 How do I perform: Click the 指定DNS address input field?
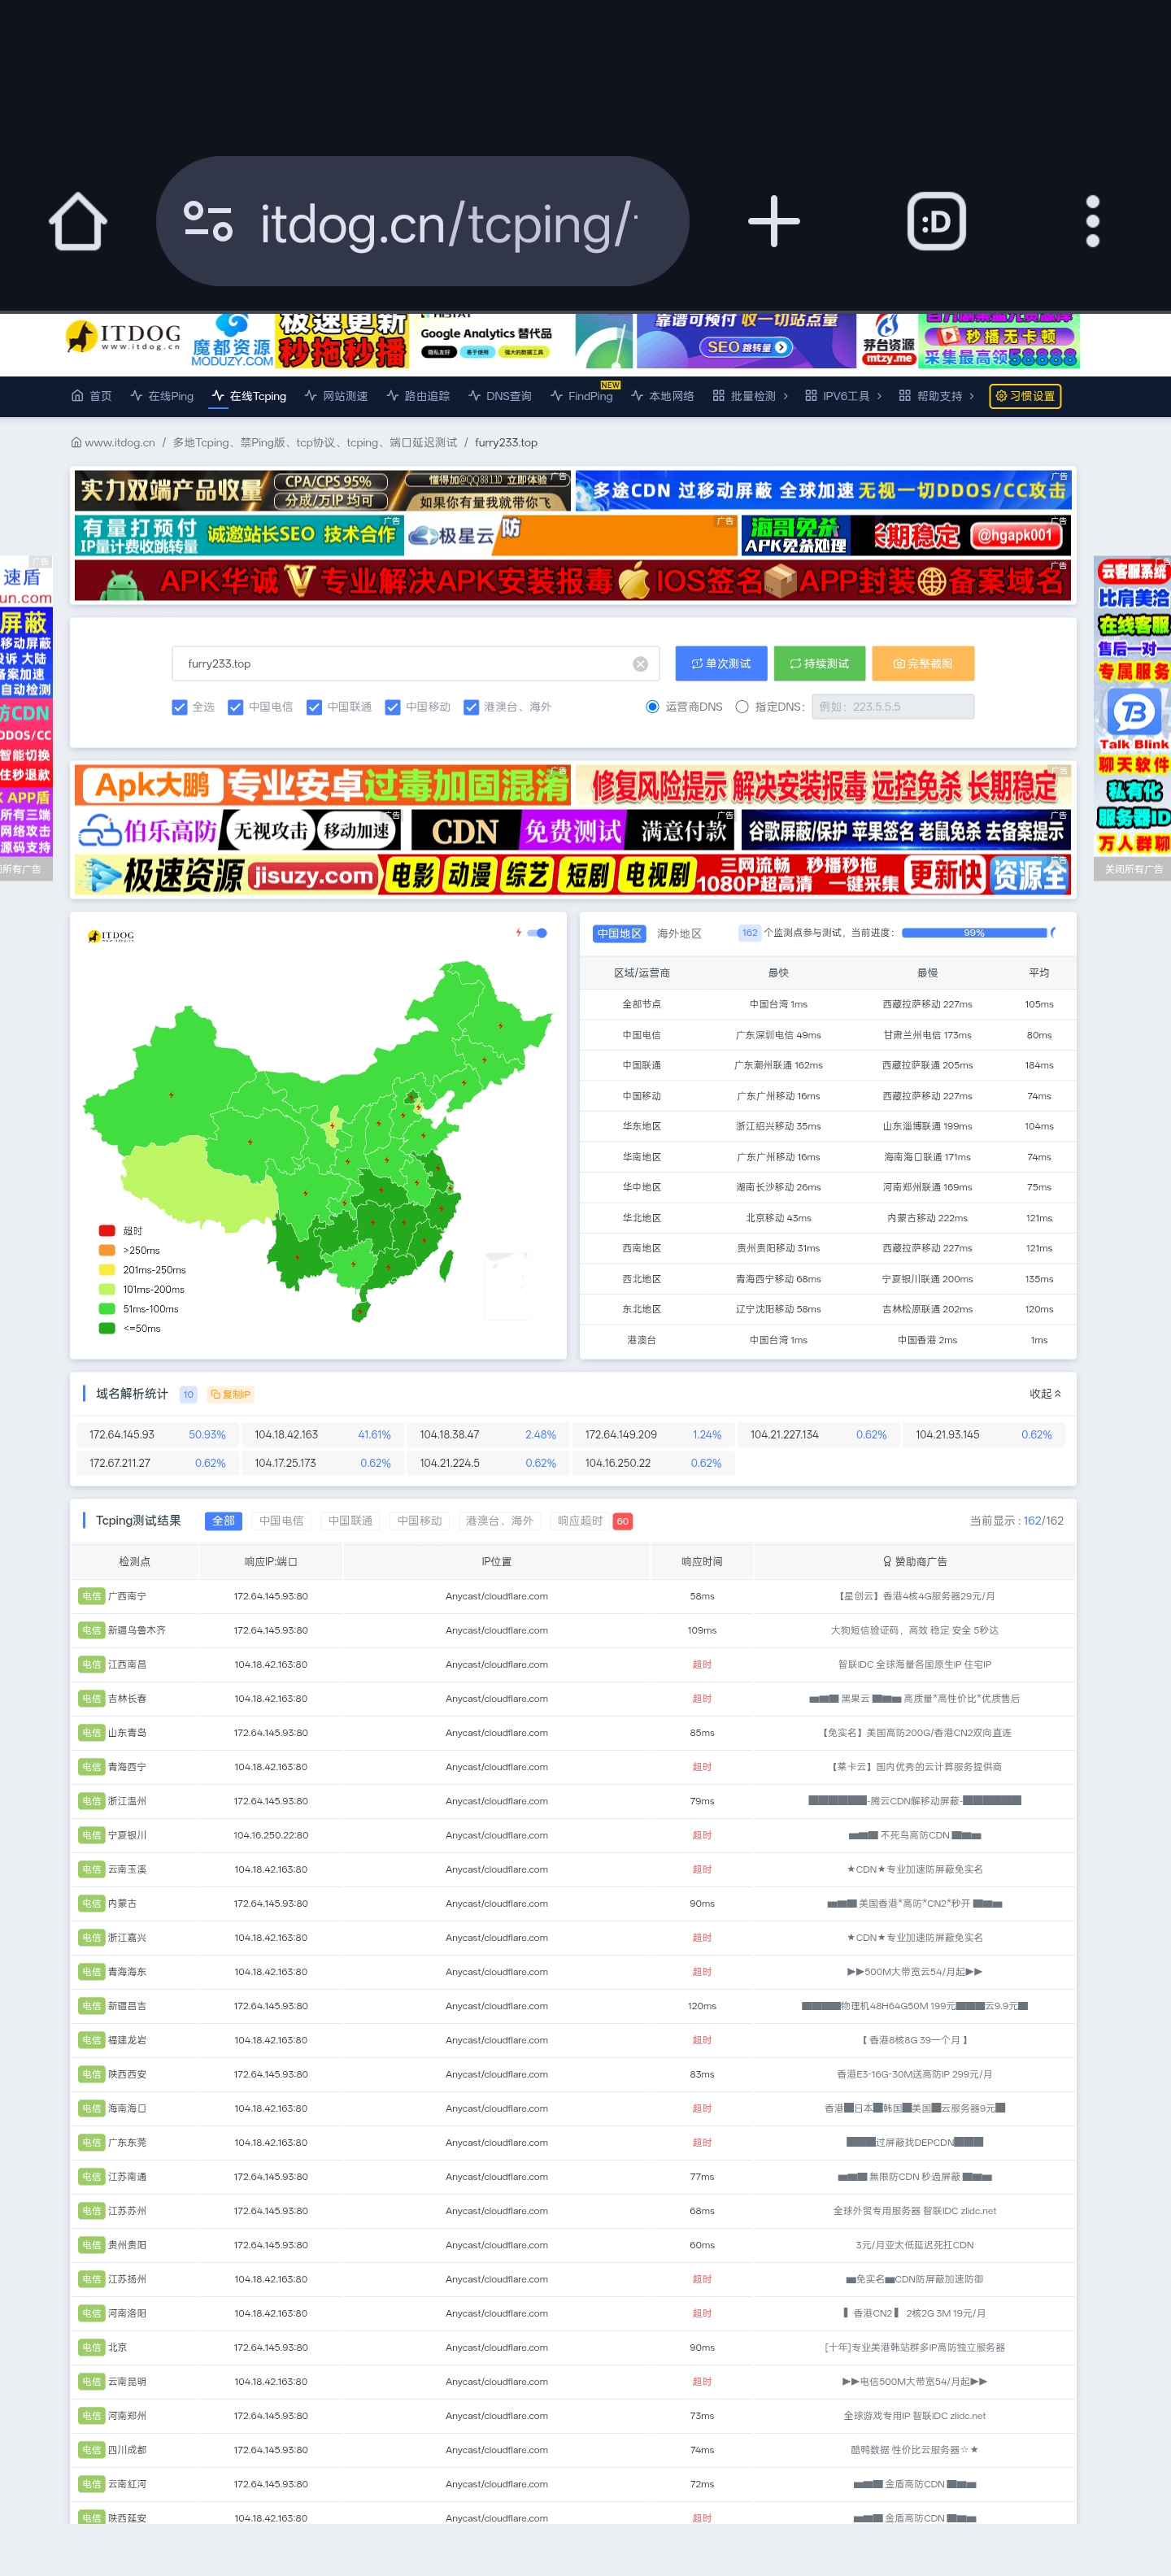(x=892, y=707)
